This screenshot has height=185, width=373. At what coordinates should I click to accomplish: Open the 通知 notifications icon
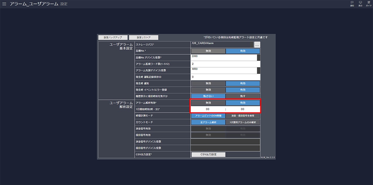(x=352, y=4)
